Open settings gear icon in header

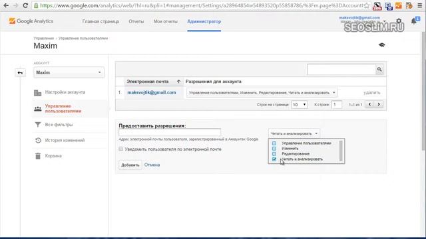[x=399, y=21]
